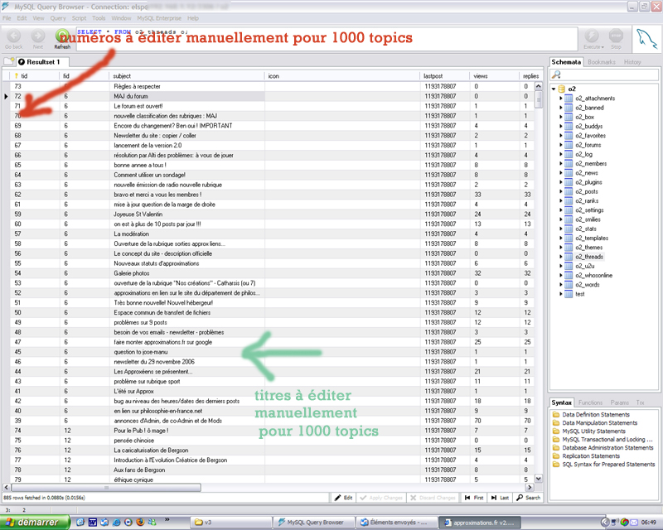Select the 'Galerie photos' subject cell
The width and height of the screenshot is (663, 530).
[x=187, y=273]
